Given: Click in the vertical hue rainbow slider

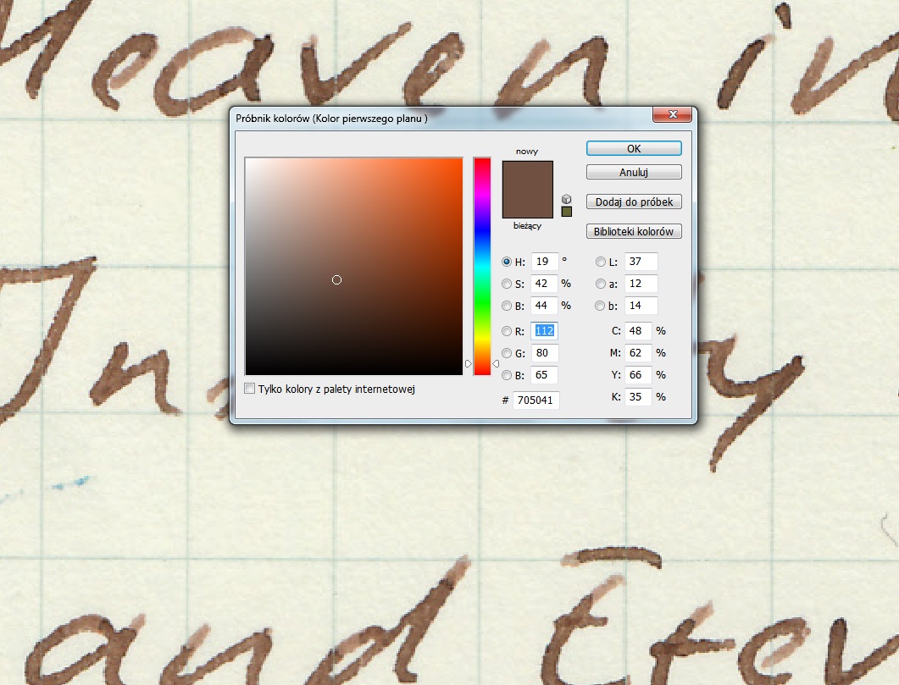Looking at the screenshot, I should click(x=481, y=262).
